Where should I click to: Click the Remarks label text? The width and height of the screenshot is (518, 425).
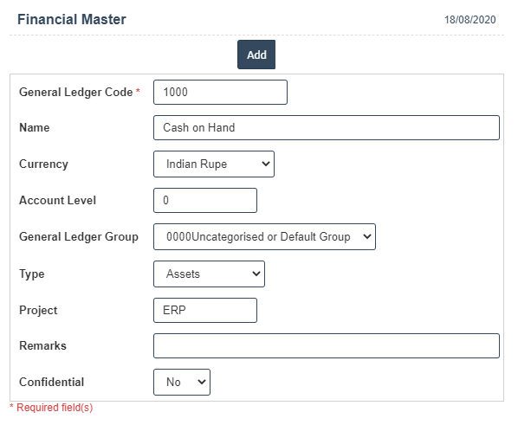[42, 345]
